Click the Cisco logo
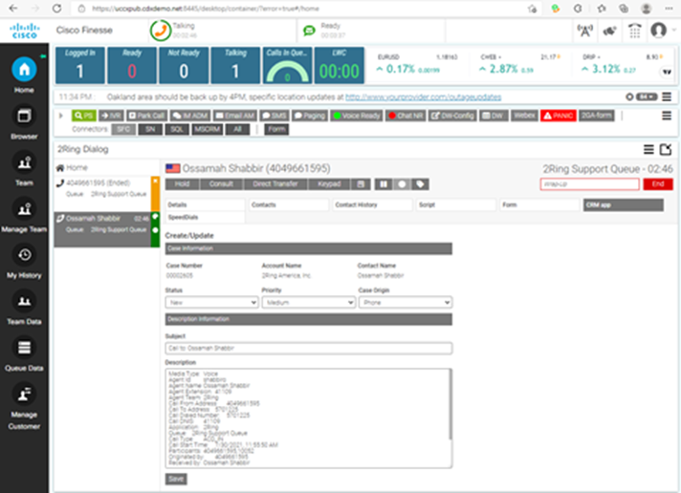 tap(25, 31)
